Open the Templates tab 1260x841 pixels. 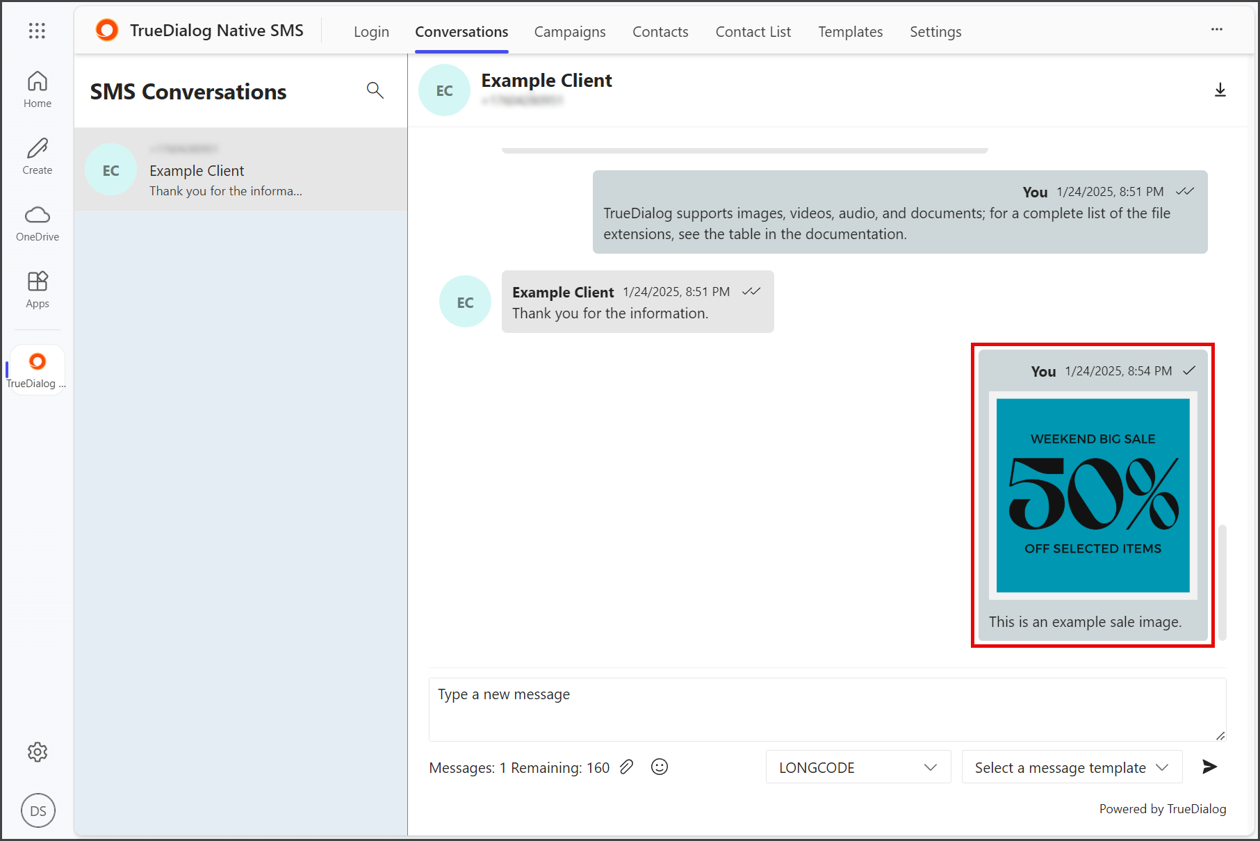click(x=850, y=32)
